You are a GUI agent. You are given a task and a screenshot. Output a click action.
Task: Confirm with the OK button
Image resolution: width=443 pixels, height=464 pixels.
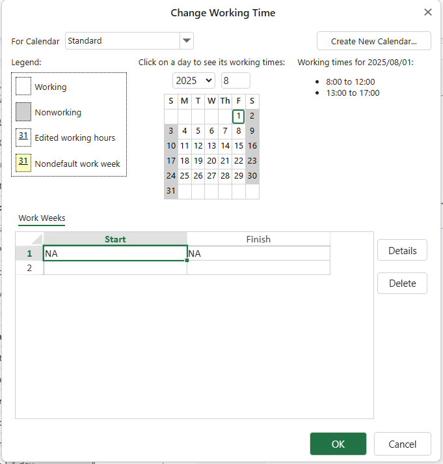point(338,444)
